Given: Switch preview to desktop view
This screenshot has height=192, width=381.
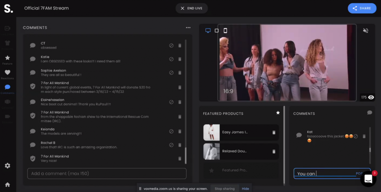Looking at the screenshot, I should (208, 31).
